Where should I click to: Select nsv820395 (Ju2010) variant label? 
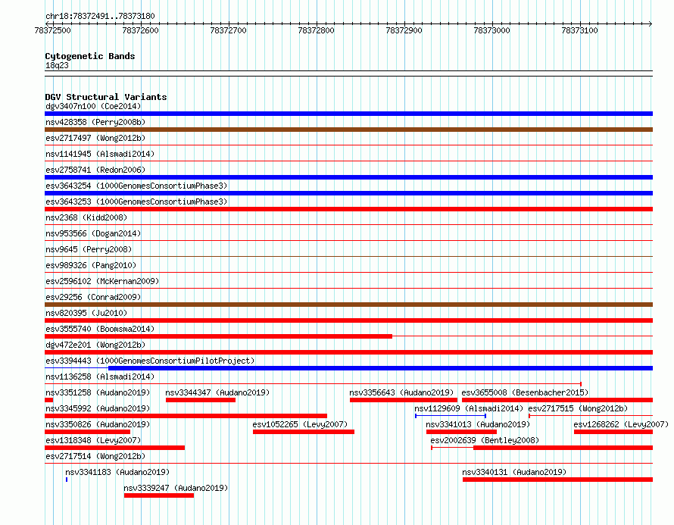[86, 313]
